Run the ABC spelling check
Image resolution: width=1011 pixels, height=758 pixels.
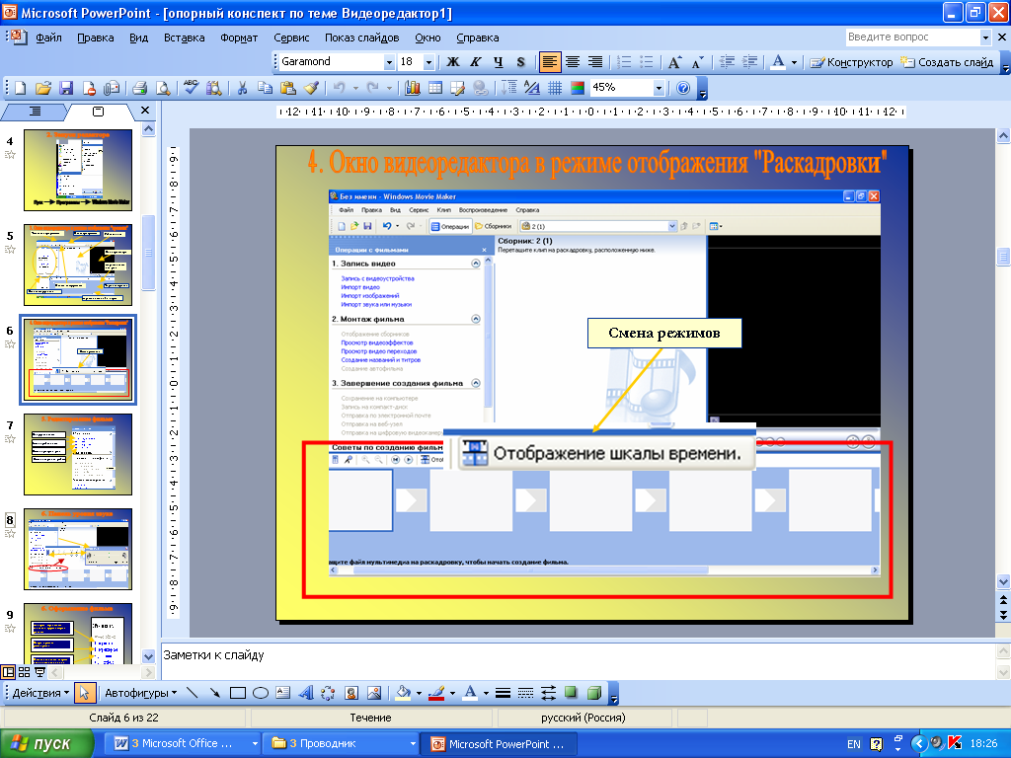[x=191, y=87]
